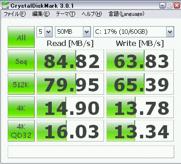The width and height of the screenshot is (181, 164).
Task: Click the 4K QD32 read result 16.03
Action: tap(70, 131)
